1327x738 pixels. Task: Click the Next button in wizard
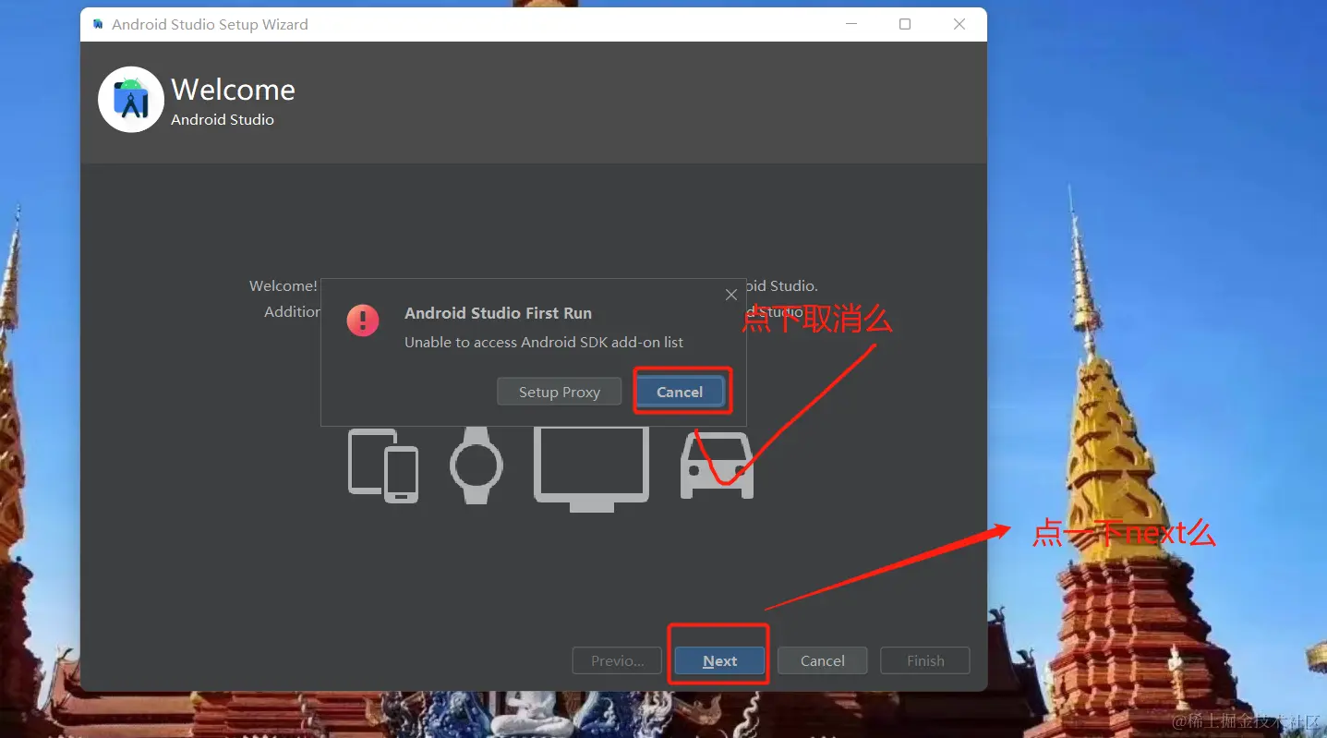tap(719, 660)
